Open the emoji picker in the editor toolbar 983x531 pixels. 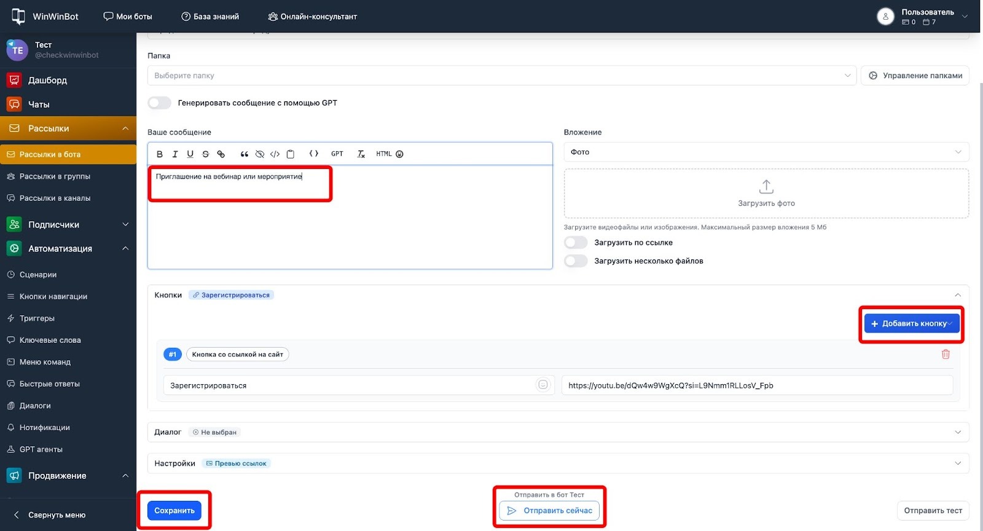point(399,154)
